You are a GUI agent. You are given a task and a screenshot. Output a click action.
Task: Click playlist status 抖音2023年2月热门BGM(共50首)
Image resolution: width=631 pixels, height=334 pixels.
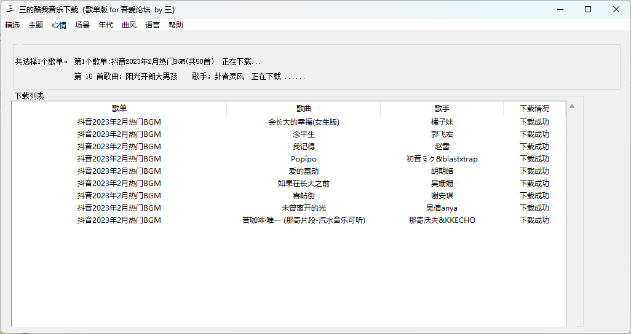162,61
